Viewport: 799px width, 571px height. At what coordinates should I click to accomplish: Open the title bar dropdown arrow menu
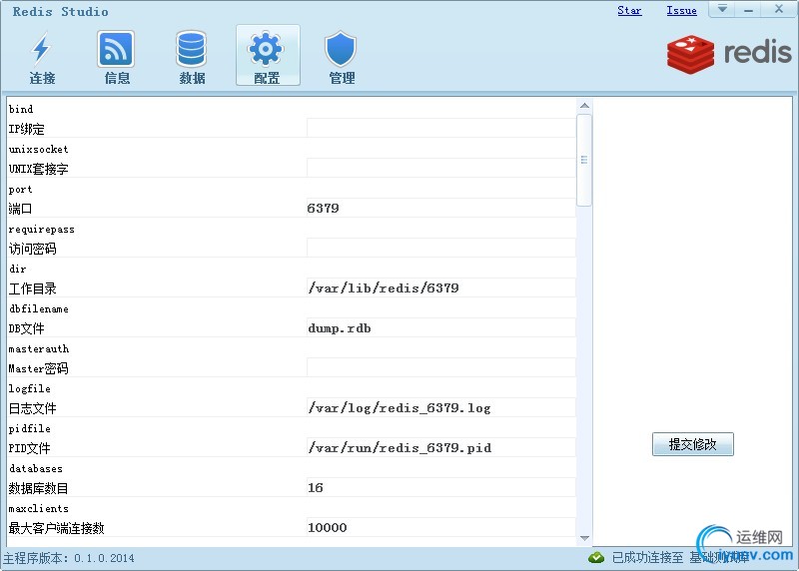722,9
